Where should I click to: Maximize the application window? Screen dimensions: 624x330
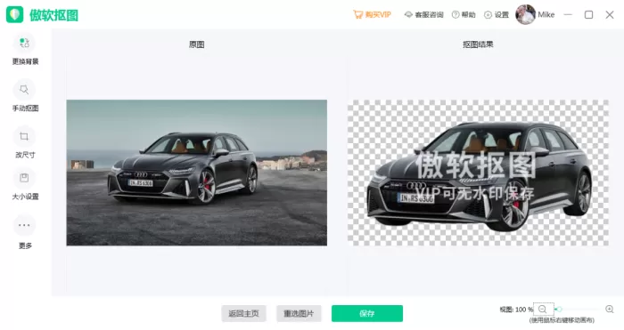[588, 15]
